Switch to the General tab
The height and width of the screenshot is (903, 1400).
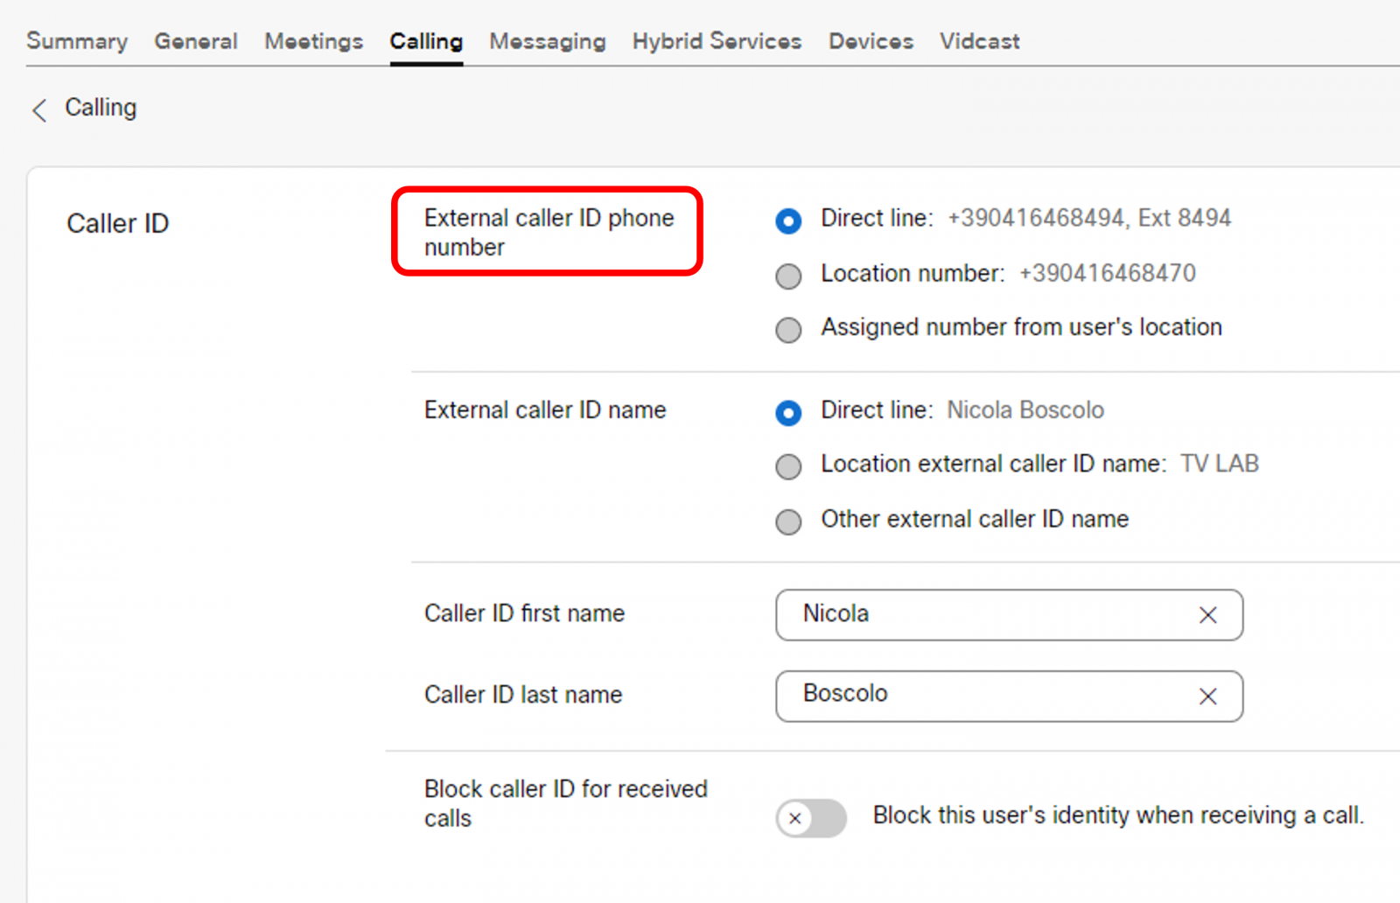[196, 41]
